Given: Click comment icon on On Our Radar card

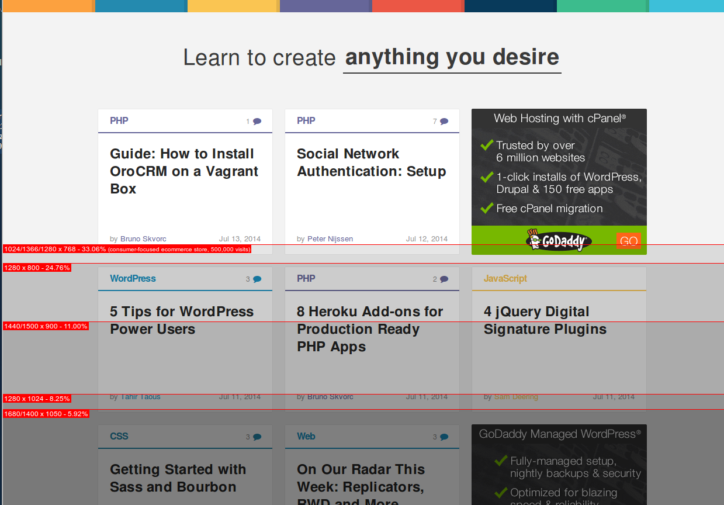Looking at the screenshot, I should tap(444, 437).
